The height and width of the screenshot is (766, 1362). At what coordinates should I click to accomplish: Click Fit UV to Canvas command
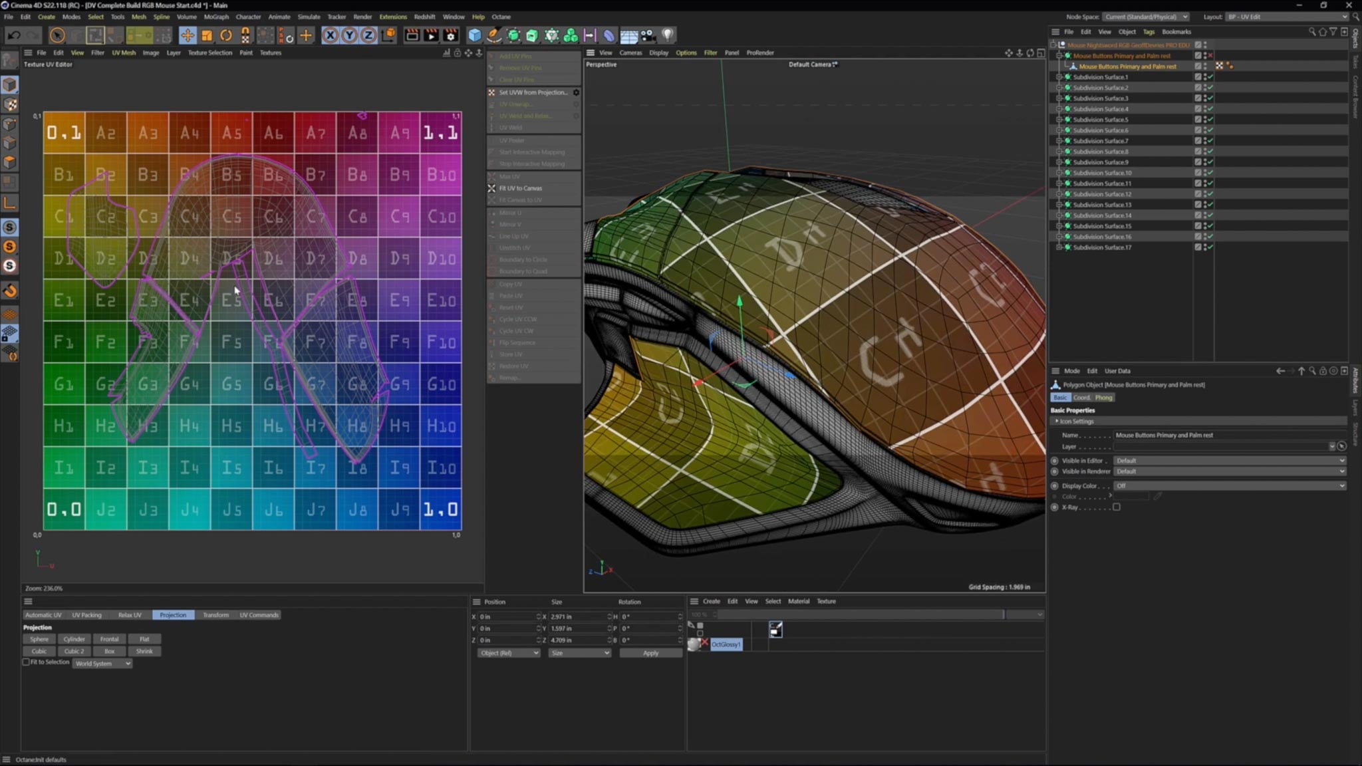[521, 188]
